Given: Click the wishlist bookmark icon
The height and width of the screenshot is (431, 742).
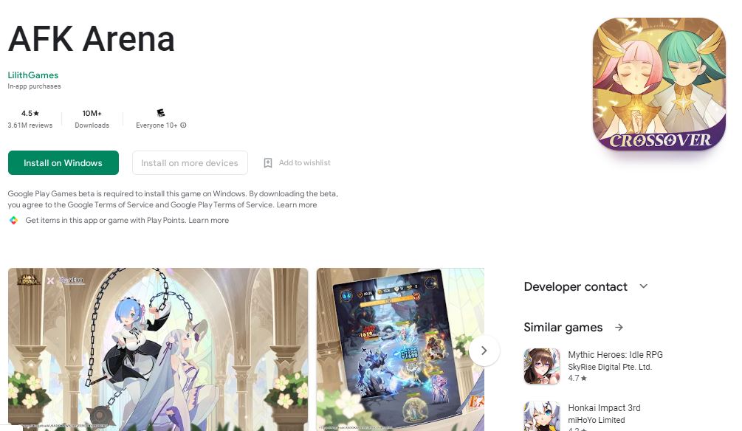Looking at the screenshot, I should (268, 163).
